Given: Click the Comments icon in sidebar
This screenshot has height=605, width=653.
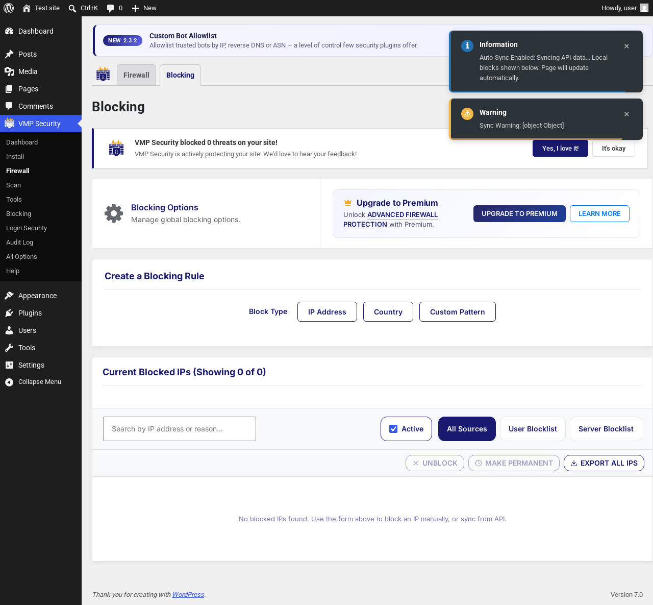Looking at the screenshot, I should tap(9, 106).
